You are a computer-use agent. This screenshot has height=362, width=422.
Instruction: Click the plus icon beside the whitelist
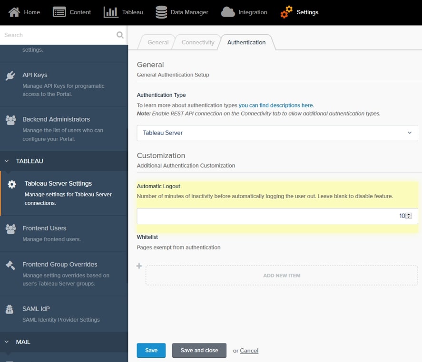pyautogui.click(x=139, y=266)
